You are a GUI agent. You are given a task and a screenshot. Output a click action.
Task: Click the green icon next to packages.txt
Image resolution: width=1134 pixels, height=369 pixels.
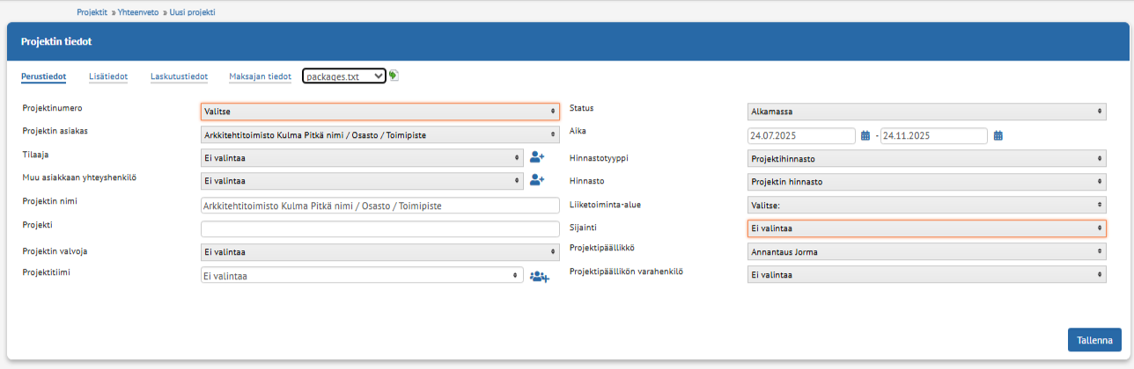(394, 76)
